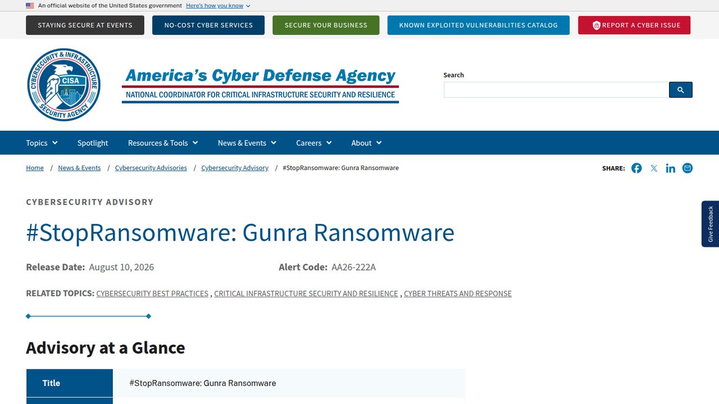Share advisory on Facebook

pos(636,168)
